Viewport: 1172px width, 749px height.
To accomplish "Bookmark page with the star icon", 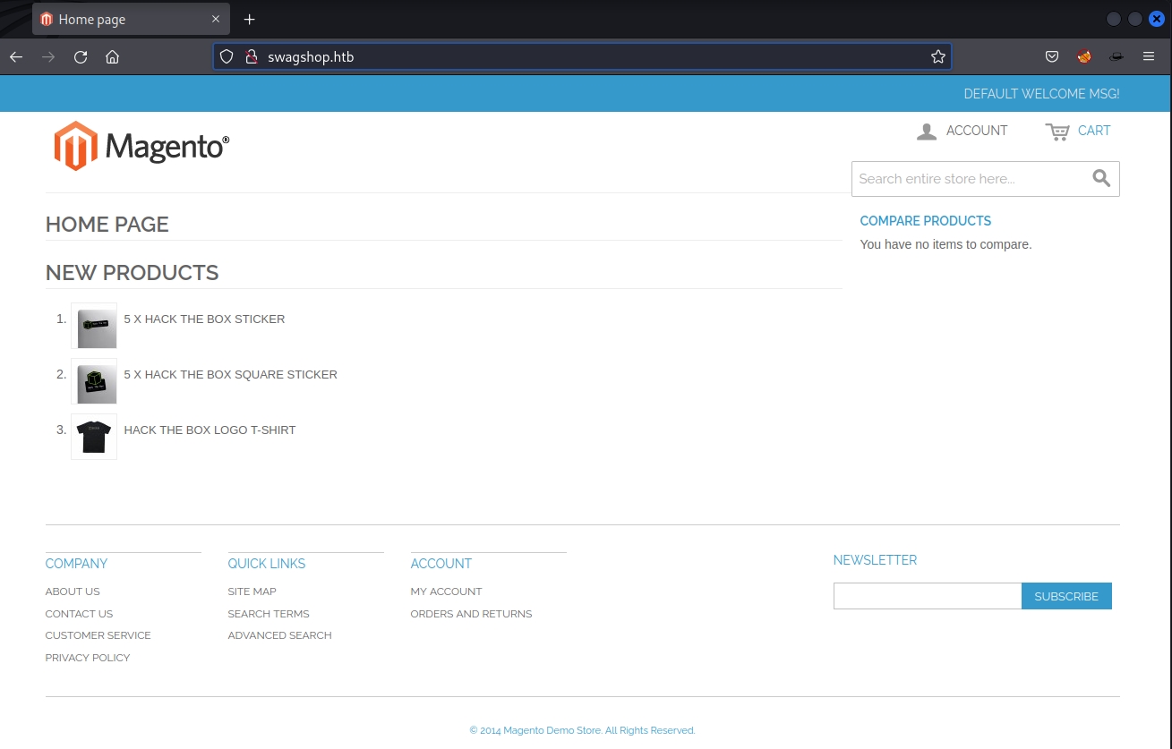I will click(937, 57).
